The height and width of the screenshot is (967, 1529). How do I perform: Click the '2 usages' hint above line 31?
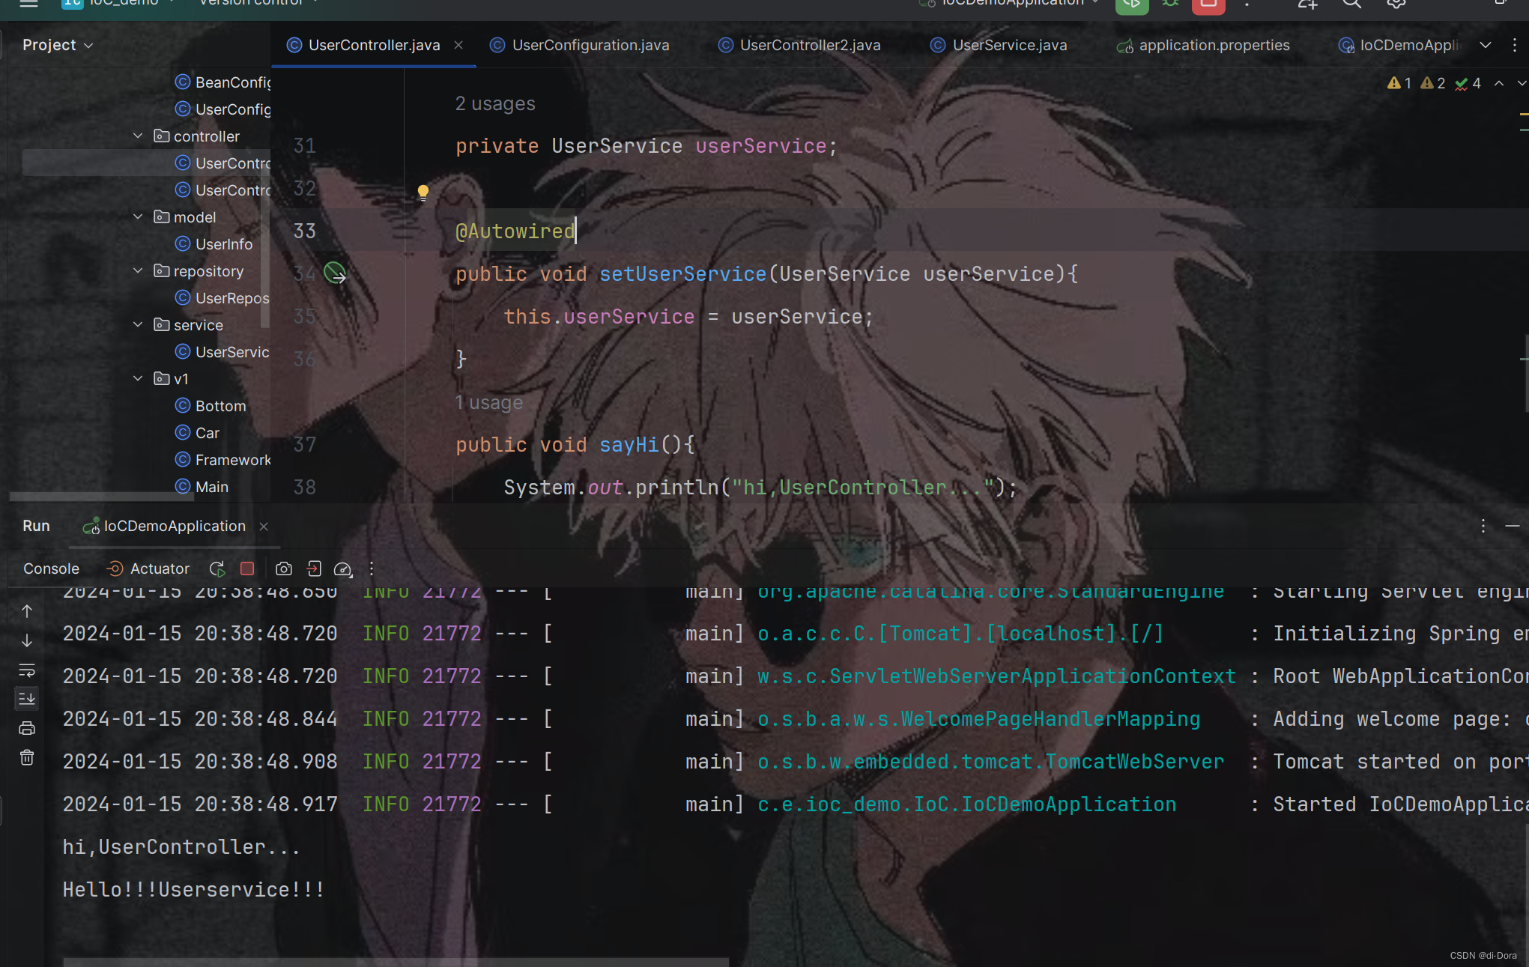point(495,103)
